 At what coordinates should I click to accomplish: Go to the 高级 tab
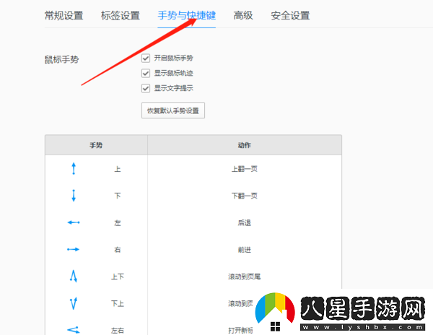(243, 15)
